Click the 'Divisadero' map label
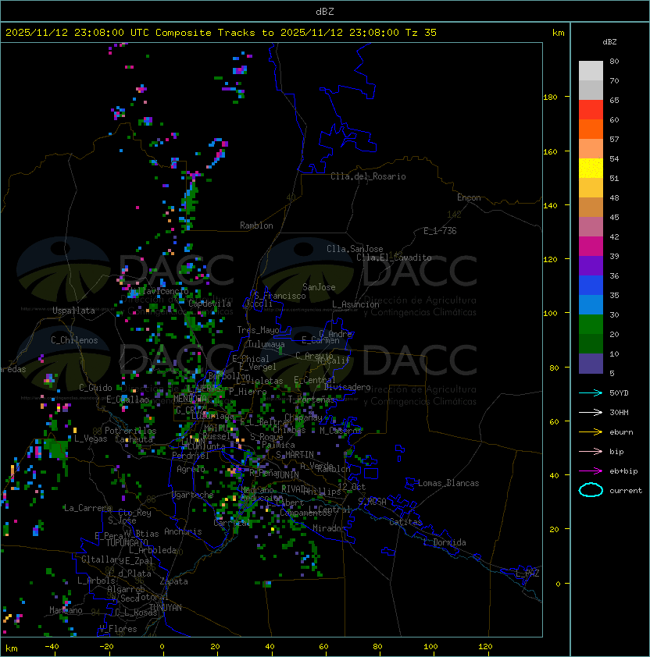This screenshot has width=650, height=657. 347,387
